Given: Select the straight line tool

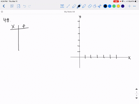Looking at the screenshot, I should coord(68,6).
